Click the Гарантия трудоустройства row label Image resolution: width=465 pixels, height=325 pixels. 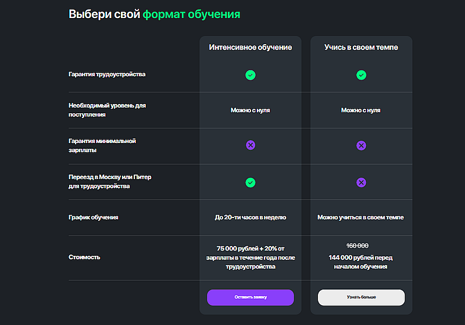107,74
